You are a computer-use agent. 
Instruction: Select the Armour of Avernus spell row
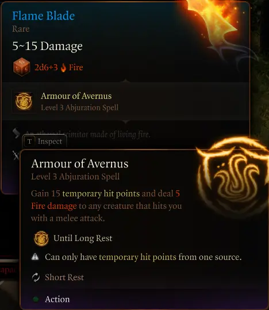(x=125, y=101)
